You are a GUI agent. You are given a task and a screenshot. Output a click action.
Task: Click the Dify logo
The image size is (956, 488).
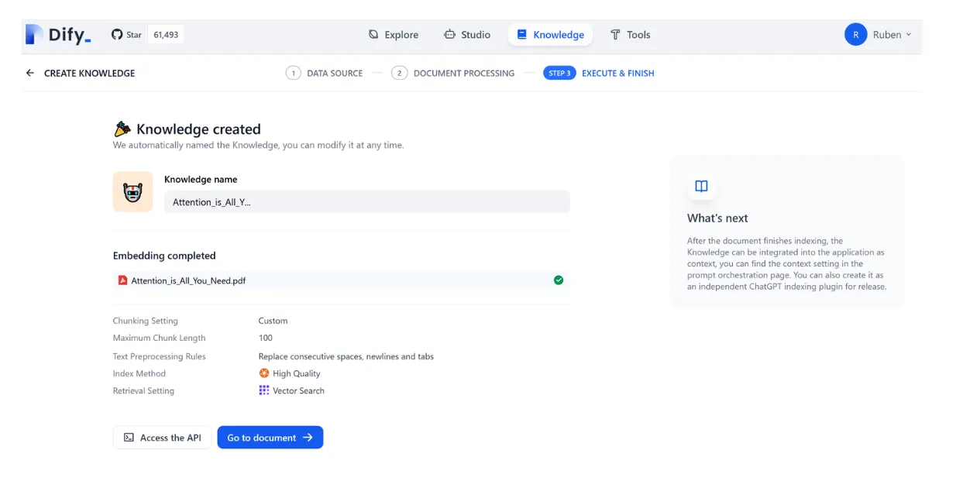(x=58, y=34)
